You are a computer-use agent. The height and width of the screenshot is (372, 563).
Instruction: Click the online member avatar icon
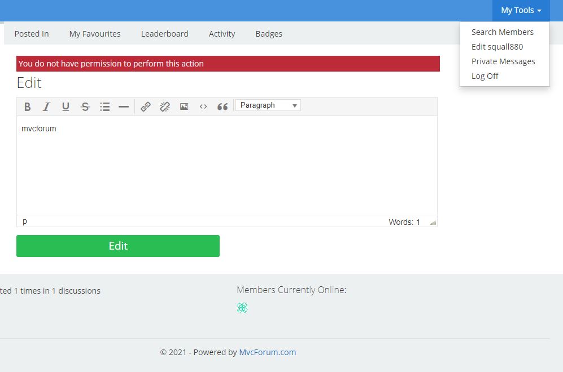coord(242,308)
